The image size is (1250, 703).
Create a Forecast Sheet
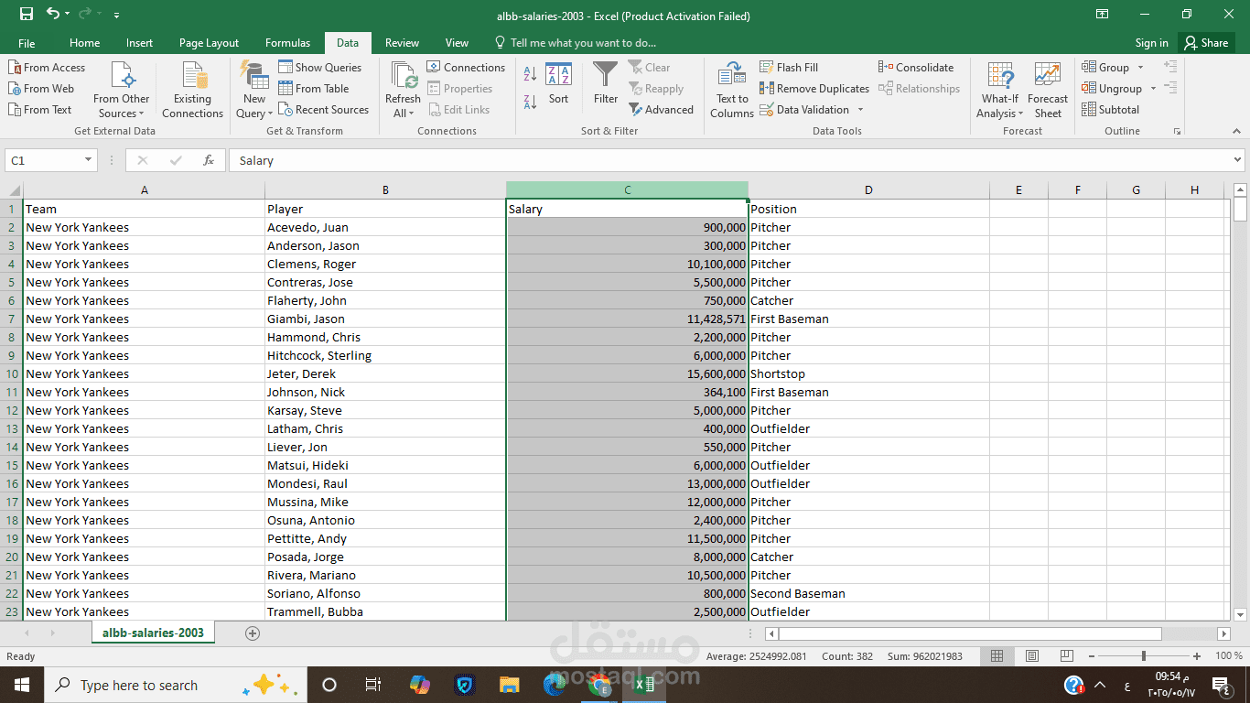[1048, 91]
